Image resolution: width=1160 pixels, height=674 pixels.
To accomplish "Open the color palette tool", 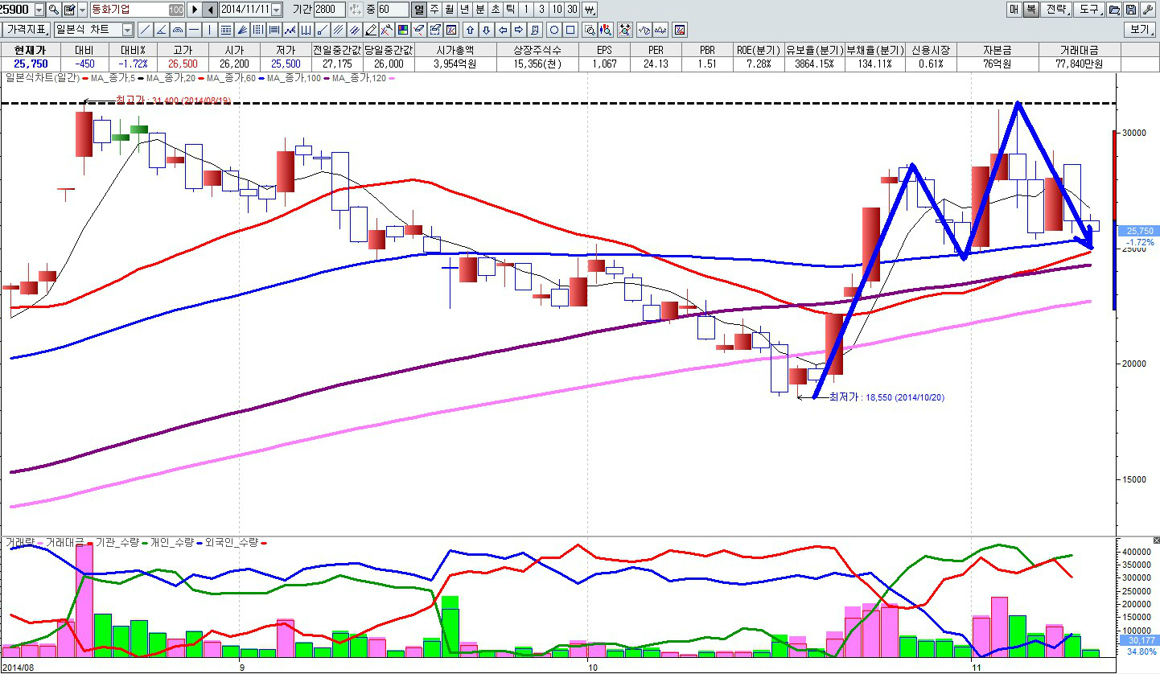I will coord(403,30).
